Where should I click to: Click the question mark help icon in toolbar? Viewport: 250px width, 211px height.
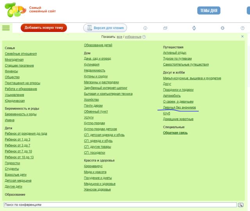click(243, 28)
